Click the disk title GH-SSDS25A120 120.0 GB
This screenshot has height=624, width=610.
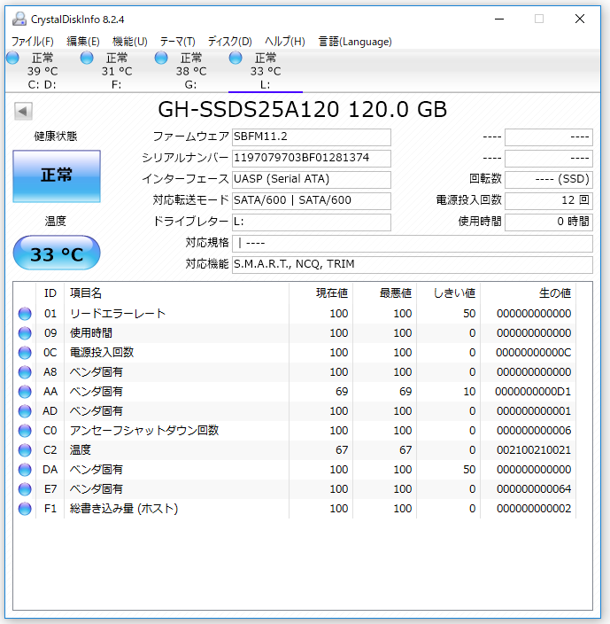point(303,109)
